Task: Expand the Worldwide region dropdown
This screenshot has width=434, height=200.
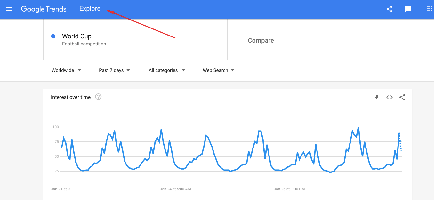Action: 66,70
